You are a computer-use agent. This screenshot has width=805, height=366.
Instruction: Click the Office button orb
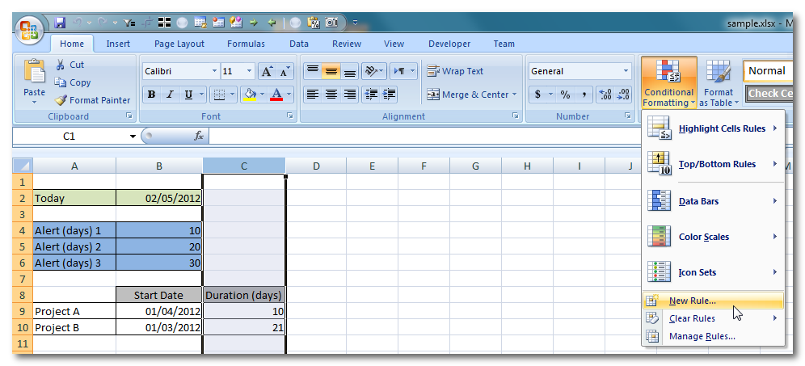pyautogui.click(x=29, y=31)
